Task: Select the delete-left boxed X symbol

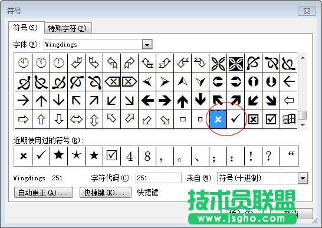Action: point(112,82)
